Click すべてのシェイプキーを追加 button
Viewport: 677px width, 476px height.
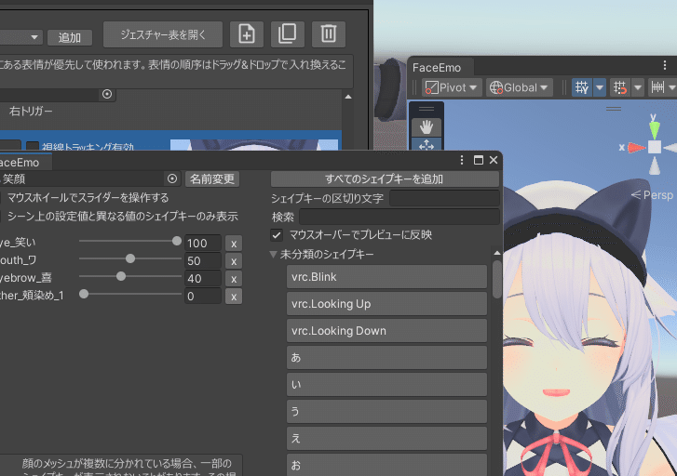click(x=385, y=178)
